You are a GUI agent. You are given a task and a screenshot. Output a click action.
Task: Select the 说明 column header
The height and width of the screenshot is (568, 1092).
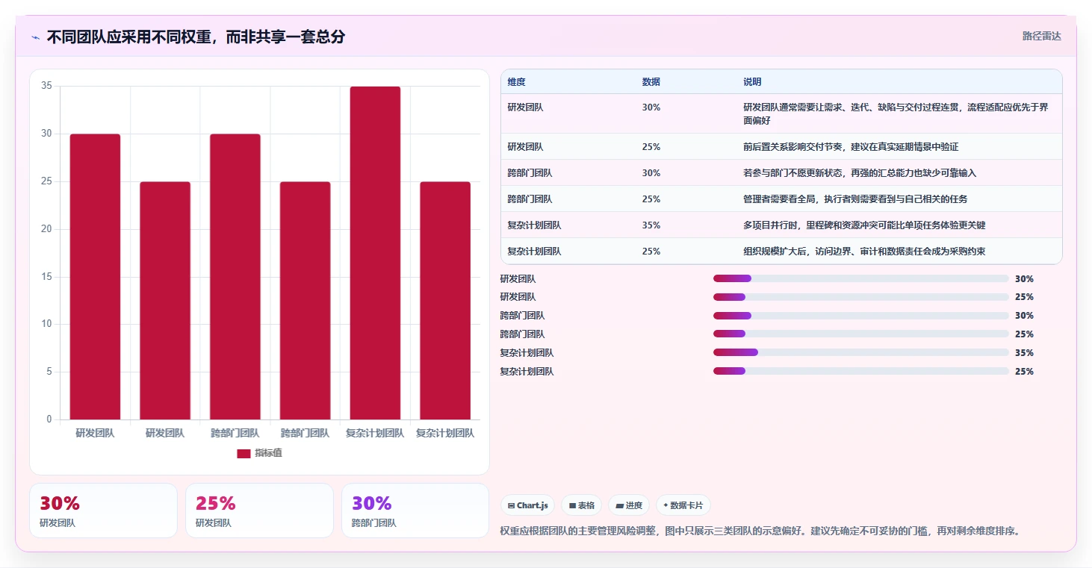tap(752, 82)
